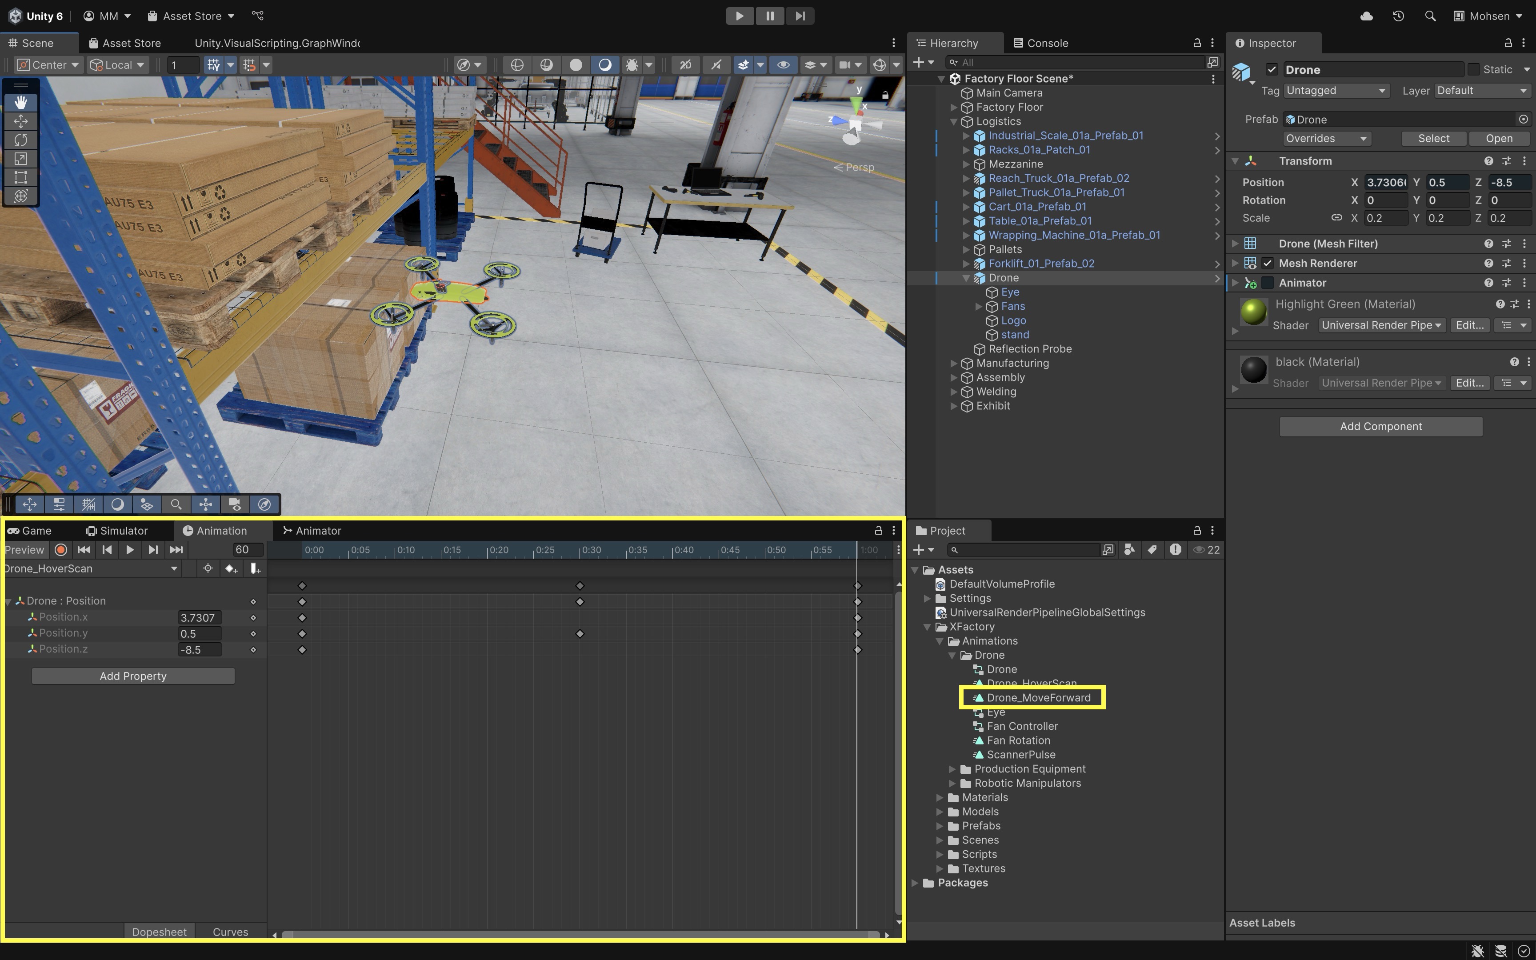
Task: Select the Rotate tool in scene toolbar
Action: coord(20,140)
